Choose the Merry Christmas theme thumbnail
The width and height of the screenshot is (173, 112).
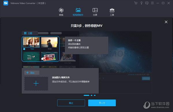[x=31, y=57]
